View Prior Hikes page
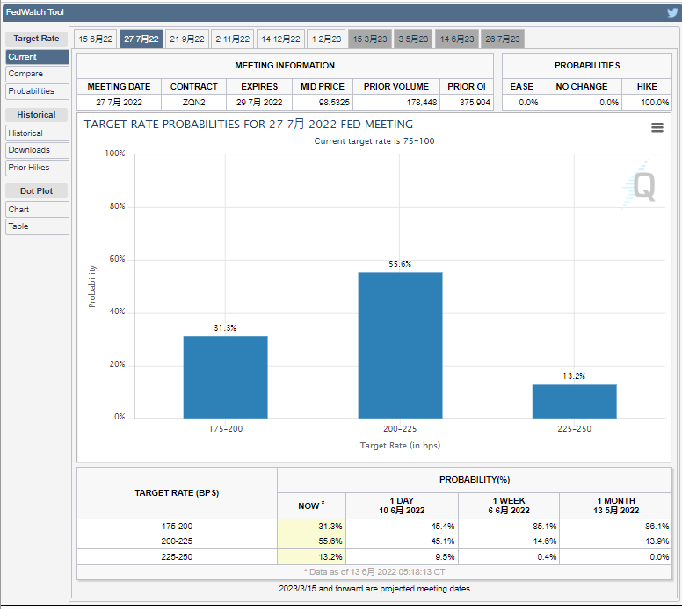Screen dimensions: 682x609 coord(29,168)
